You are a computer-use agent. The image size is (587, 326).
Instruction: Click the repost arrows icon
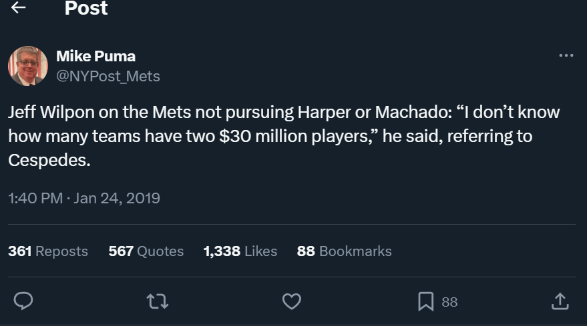pyautogui.click(x=158, y=302)
